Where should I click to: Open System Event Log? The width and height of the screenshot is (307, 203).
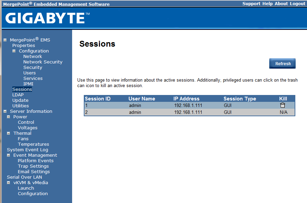(27, 150)
